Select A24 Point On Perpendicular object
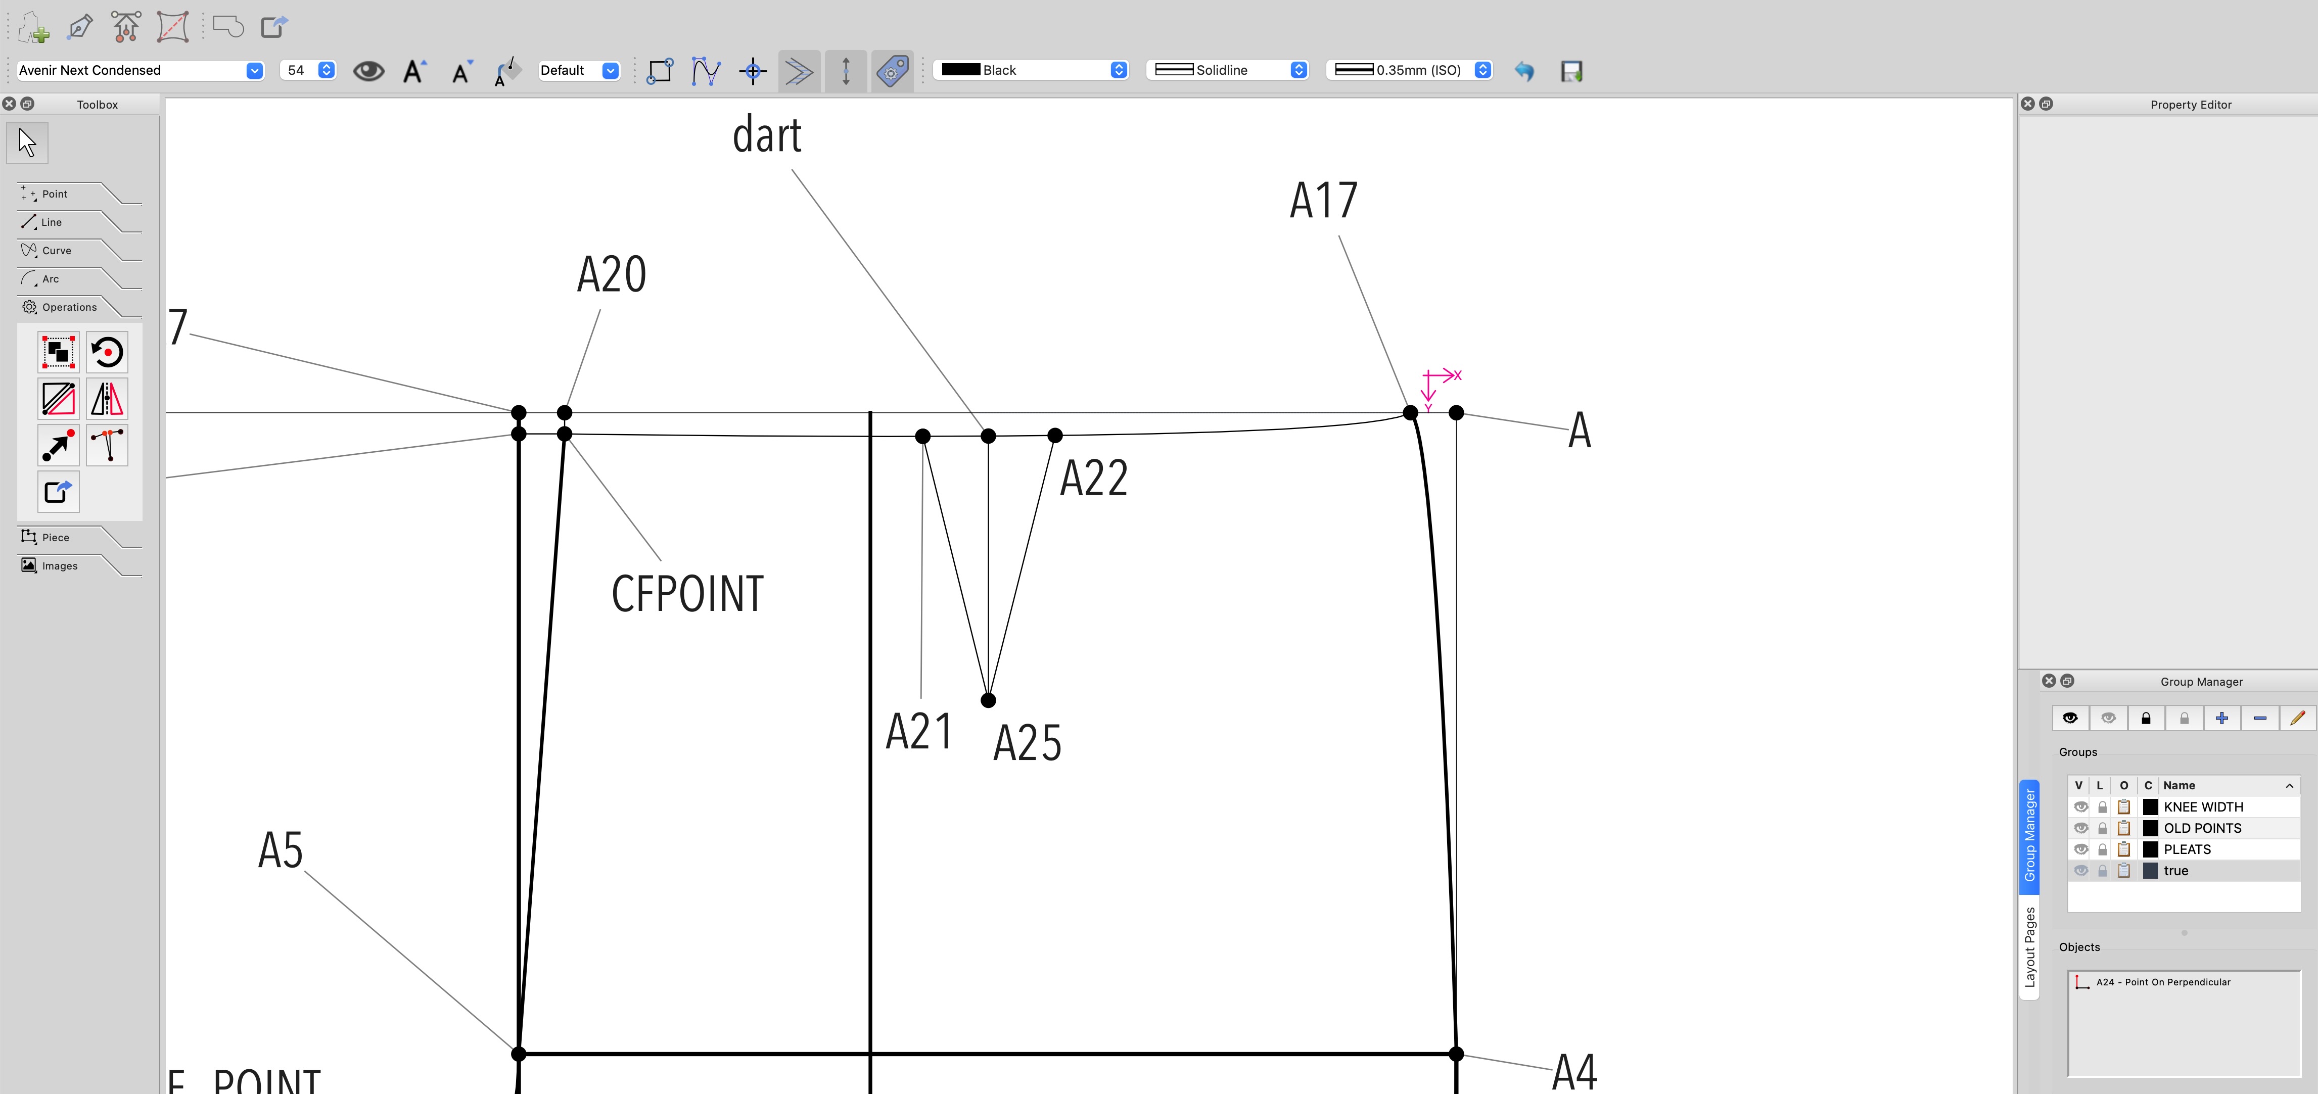The height and width of the screenshot is (1094, 2318). coord(2162,982)
